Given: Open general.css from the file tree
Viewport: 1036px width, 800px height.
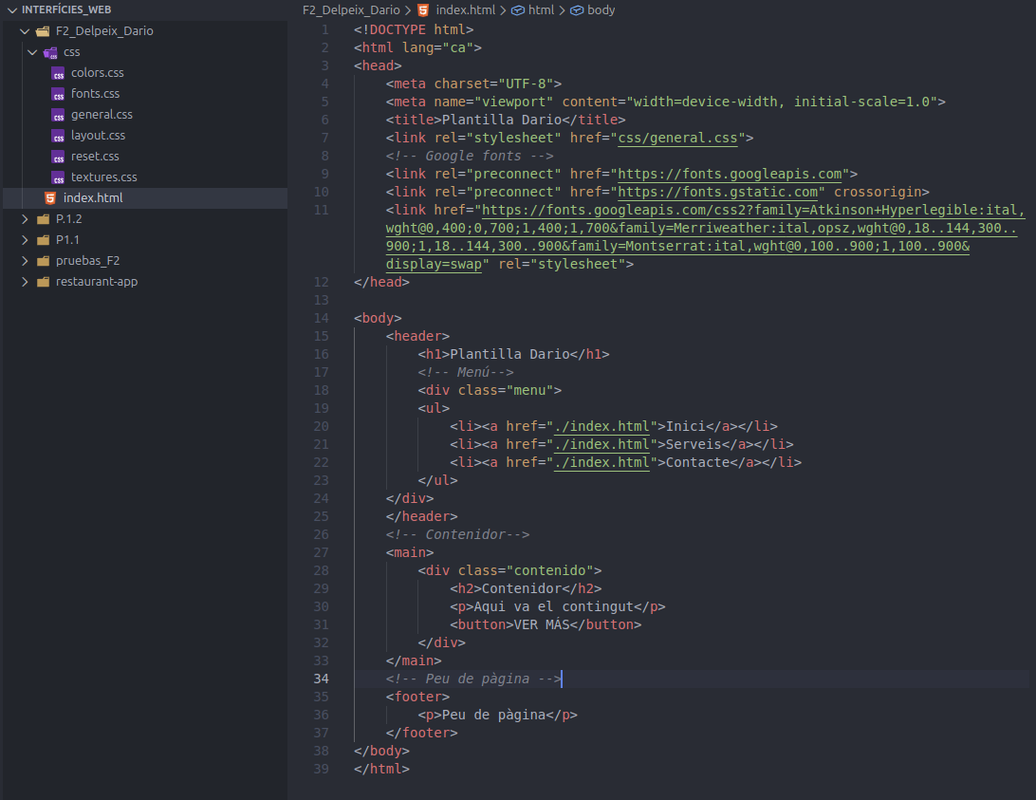Looking at the screenshot, I should pyautogui.click(x=102, y=115).
